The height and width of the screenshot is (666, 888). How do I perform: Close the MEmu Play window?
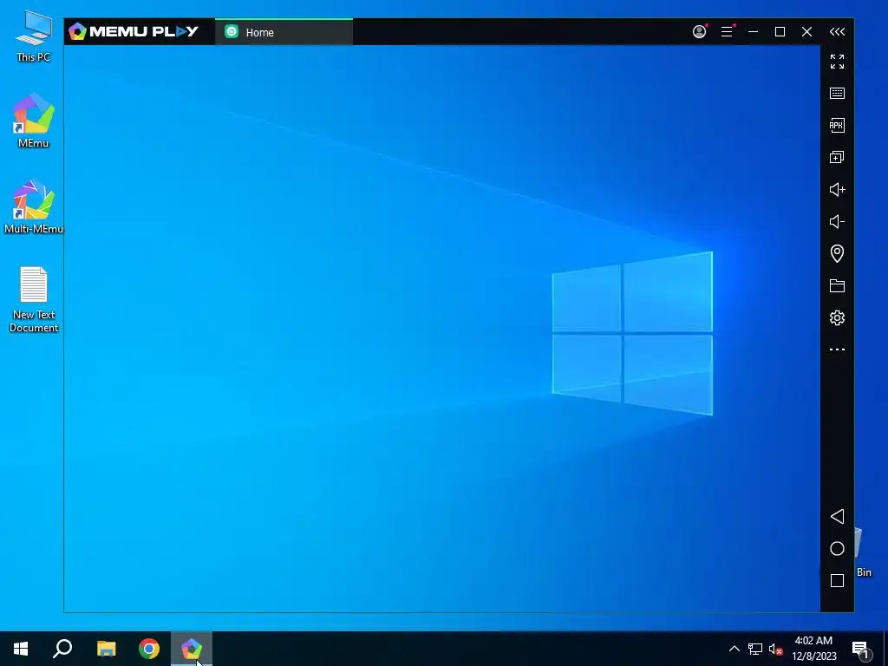tap(807, 32)
